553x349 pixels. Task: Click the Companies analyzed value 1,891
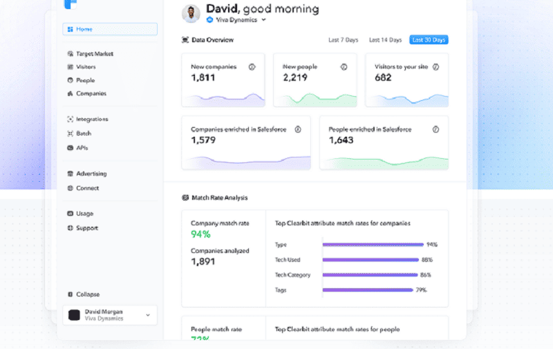tap(203, 261)
